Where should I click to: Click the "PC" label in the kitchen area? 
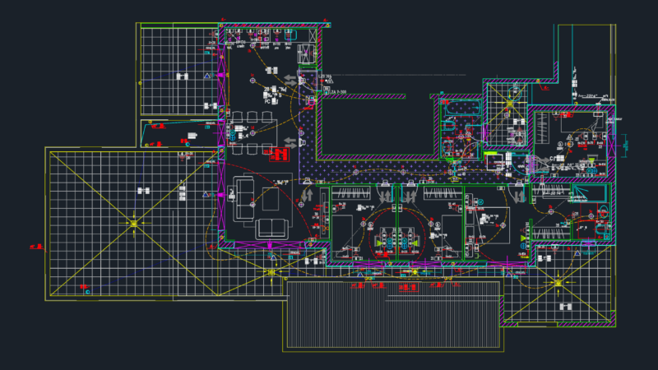pos(267,101)
